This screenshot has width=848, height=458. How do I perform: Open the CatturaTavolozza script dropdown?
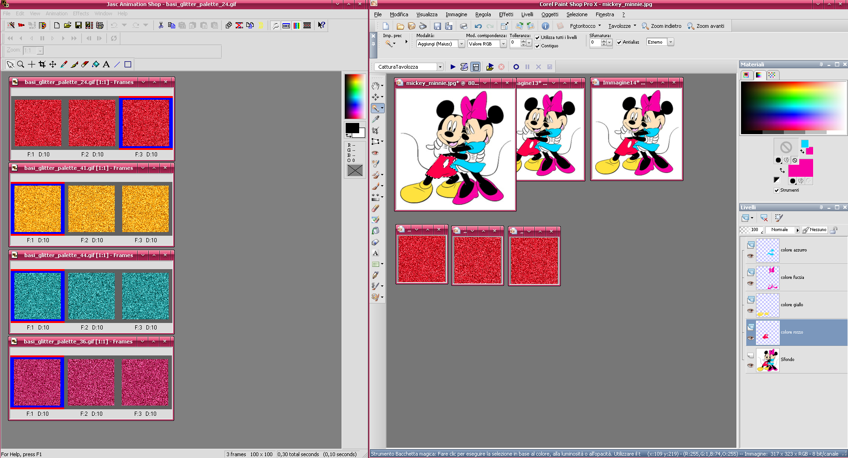pos(440,67)
